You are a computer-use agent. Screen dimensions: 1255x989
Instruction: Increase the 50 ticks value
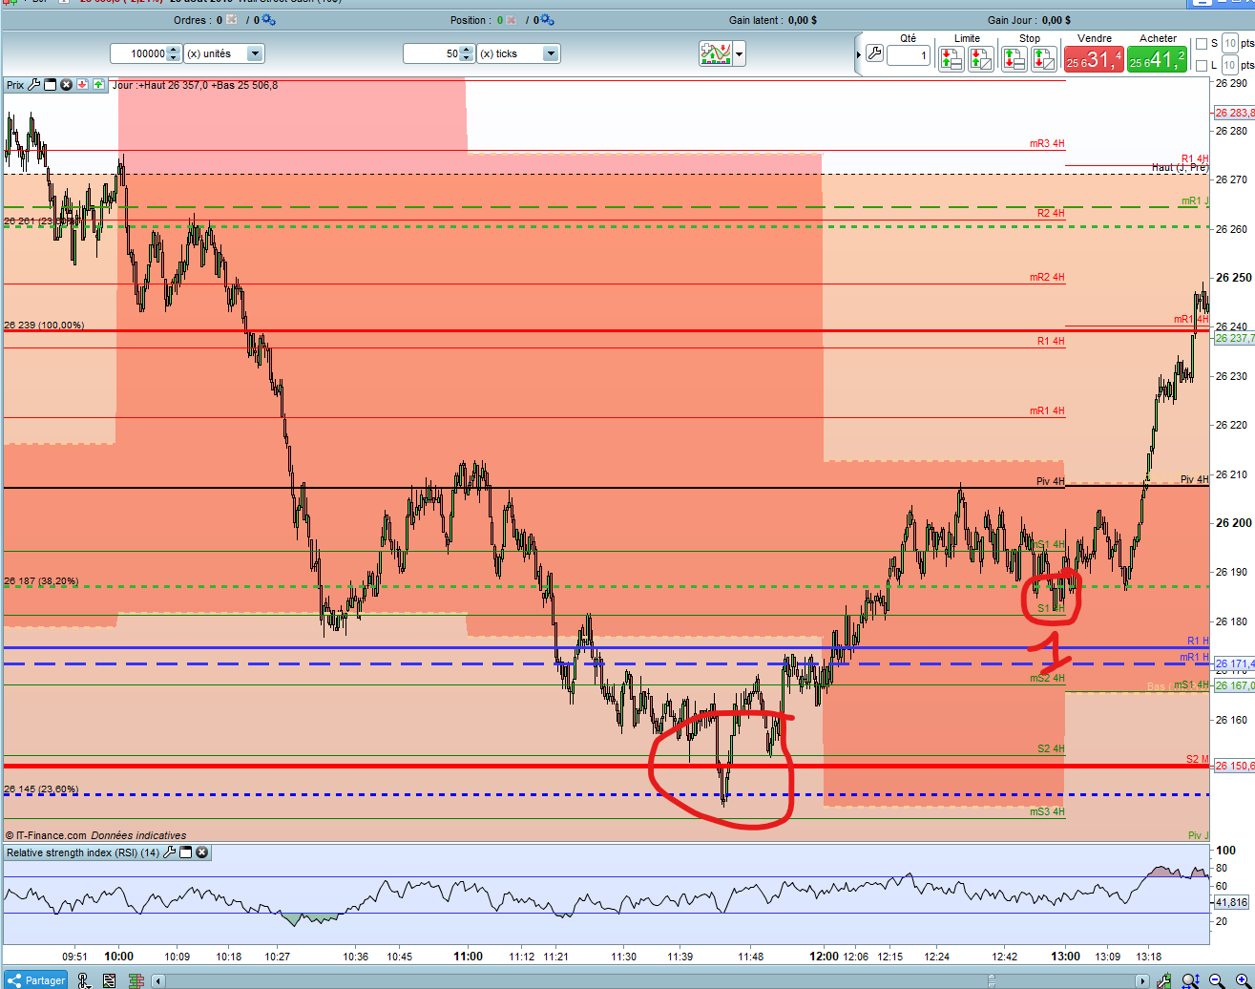point(467,50)
